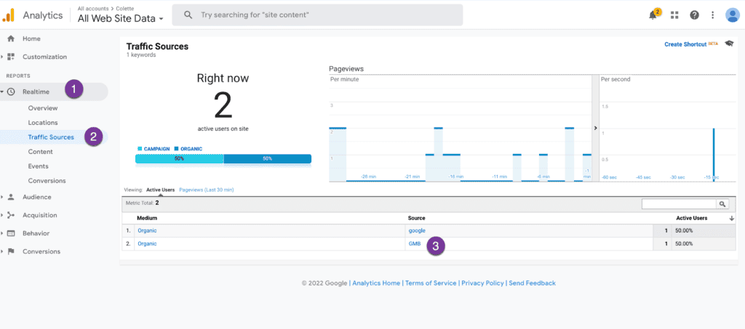Click the user account avatar

[x=732, y=15]
